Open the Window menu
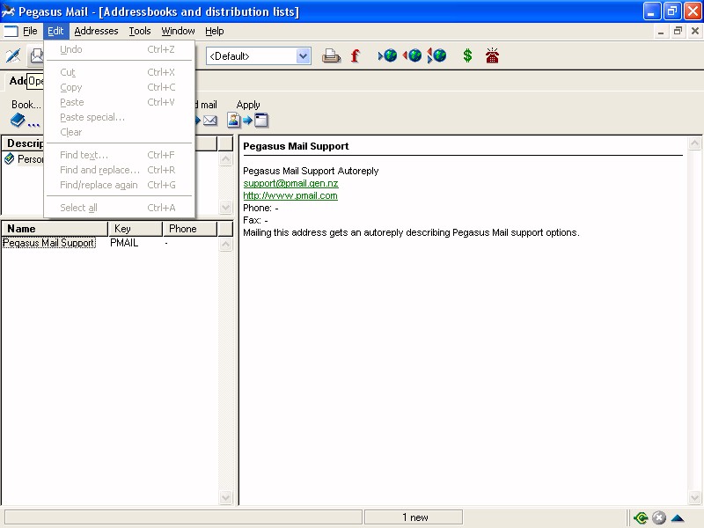704x528 pixels. (x=178, y=31)
